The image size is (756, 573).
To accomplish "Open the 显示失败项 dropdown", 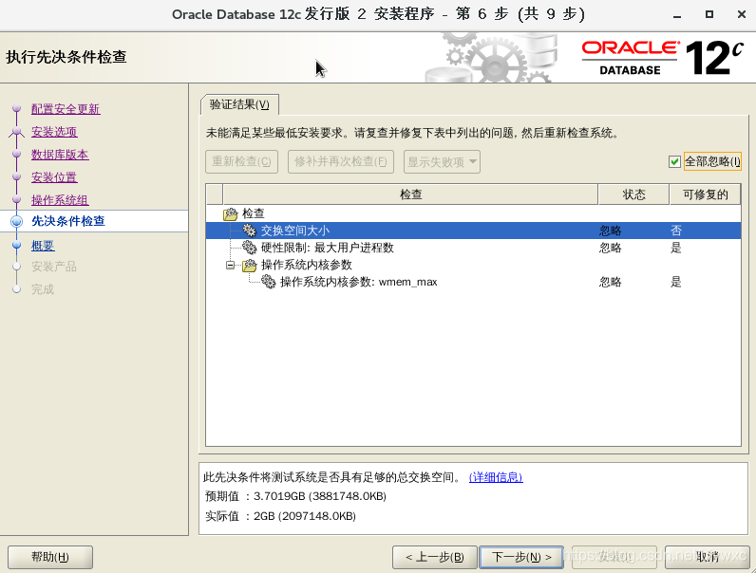I will coord(442,162).
